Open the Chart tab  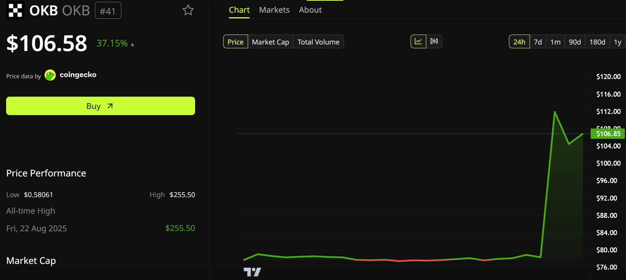point(239,10)
